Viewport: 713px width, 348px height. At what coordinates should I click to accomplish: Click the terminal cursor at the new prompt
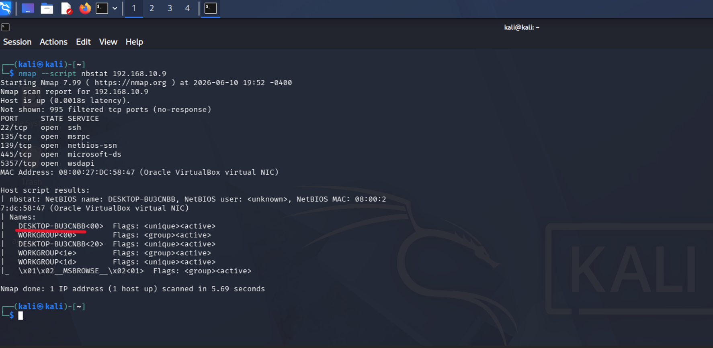coord(20,316)
